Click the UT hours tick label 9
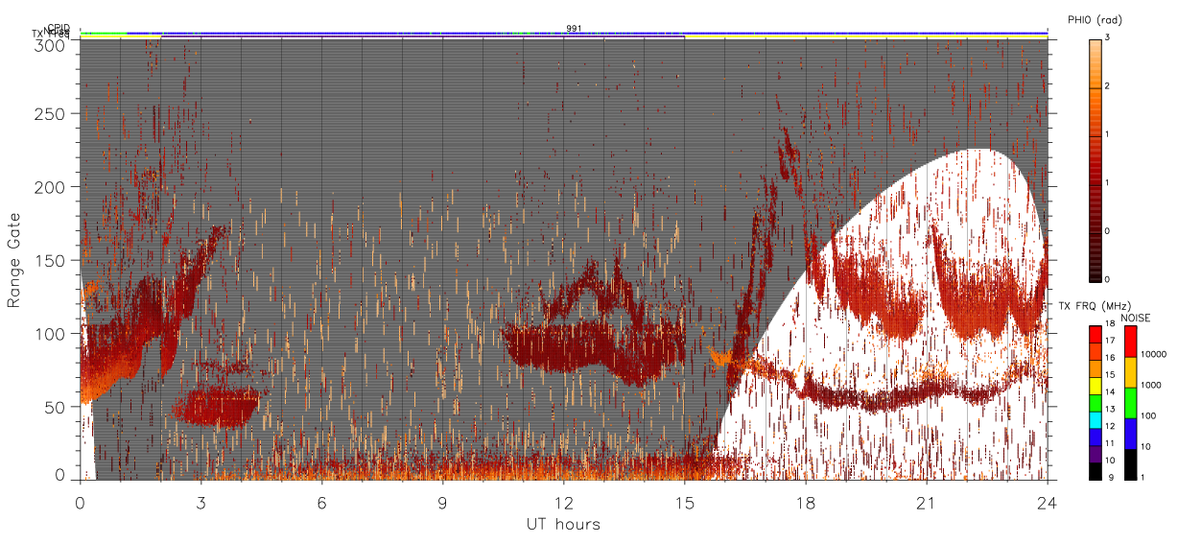 click(442, 502)
